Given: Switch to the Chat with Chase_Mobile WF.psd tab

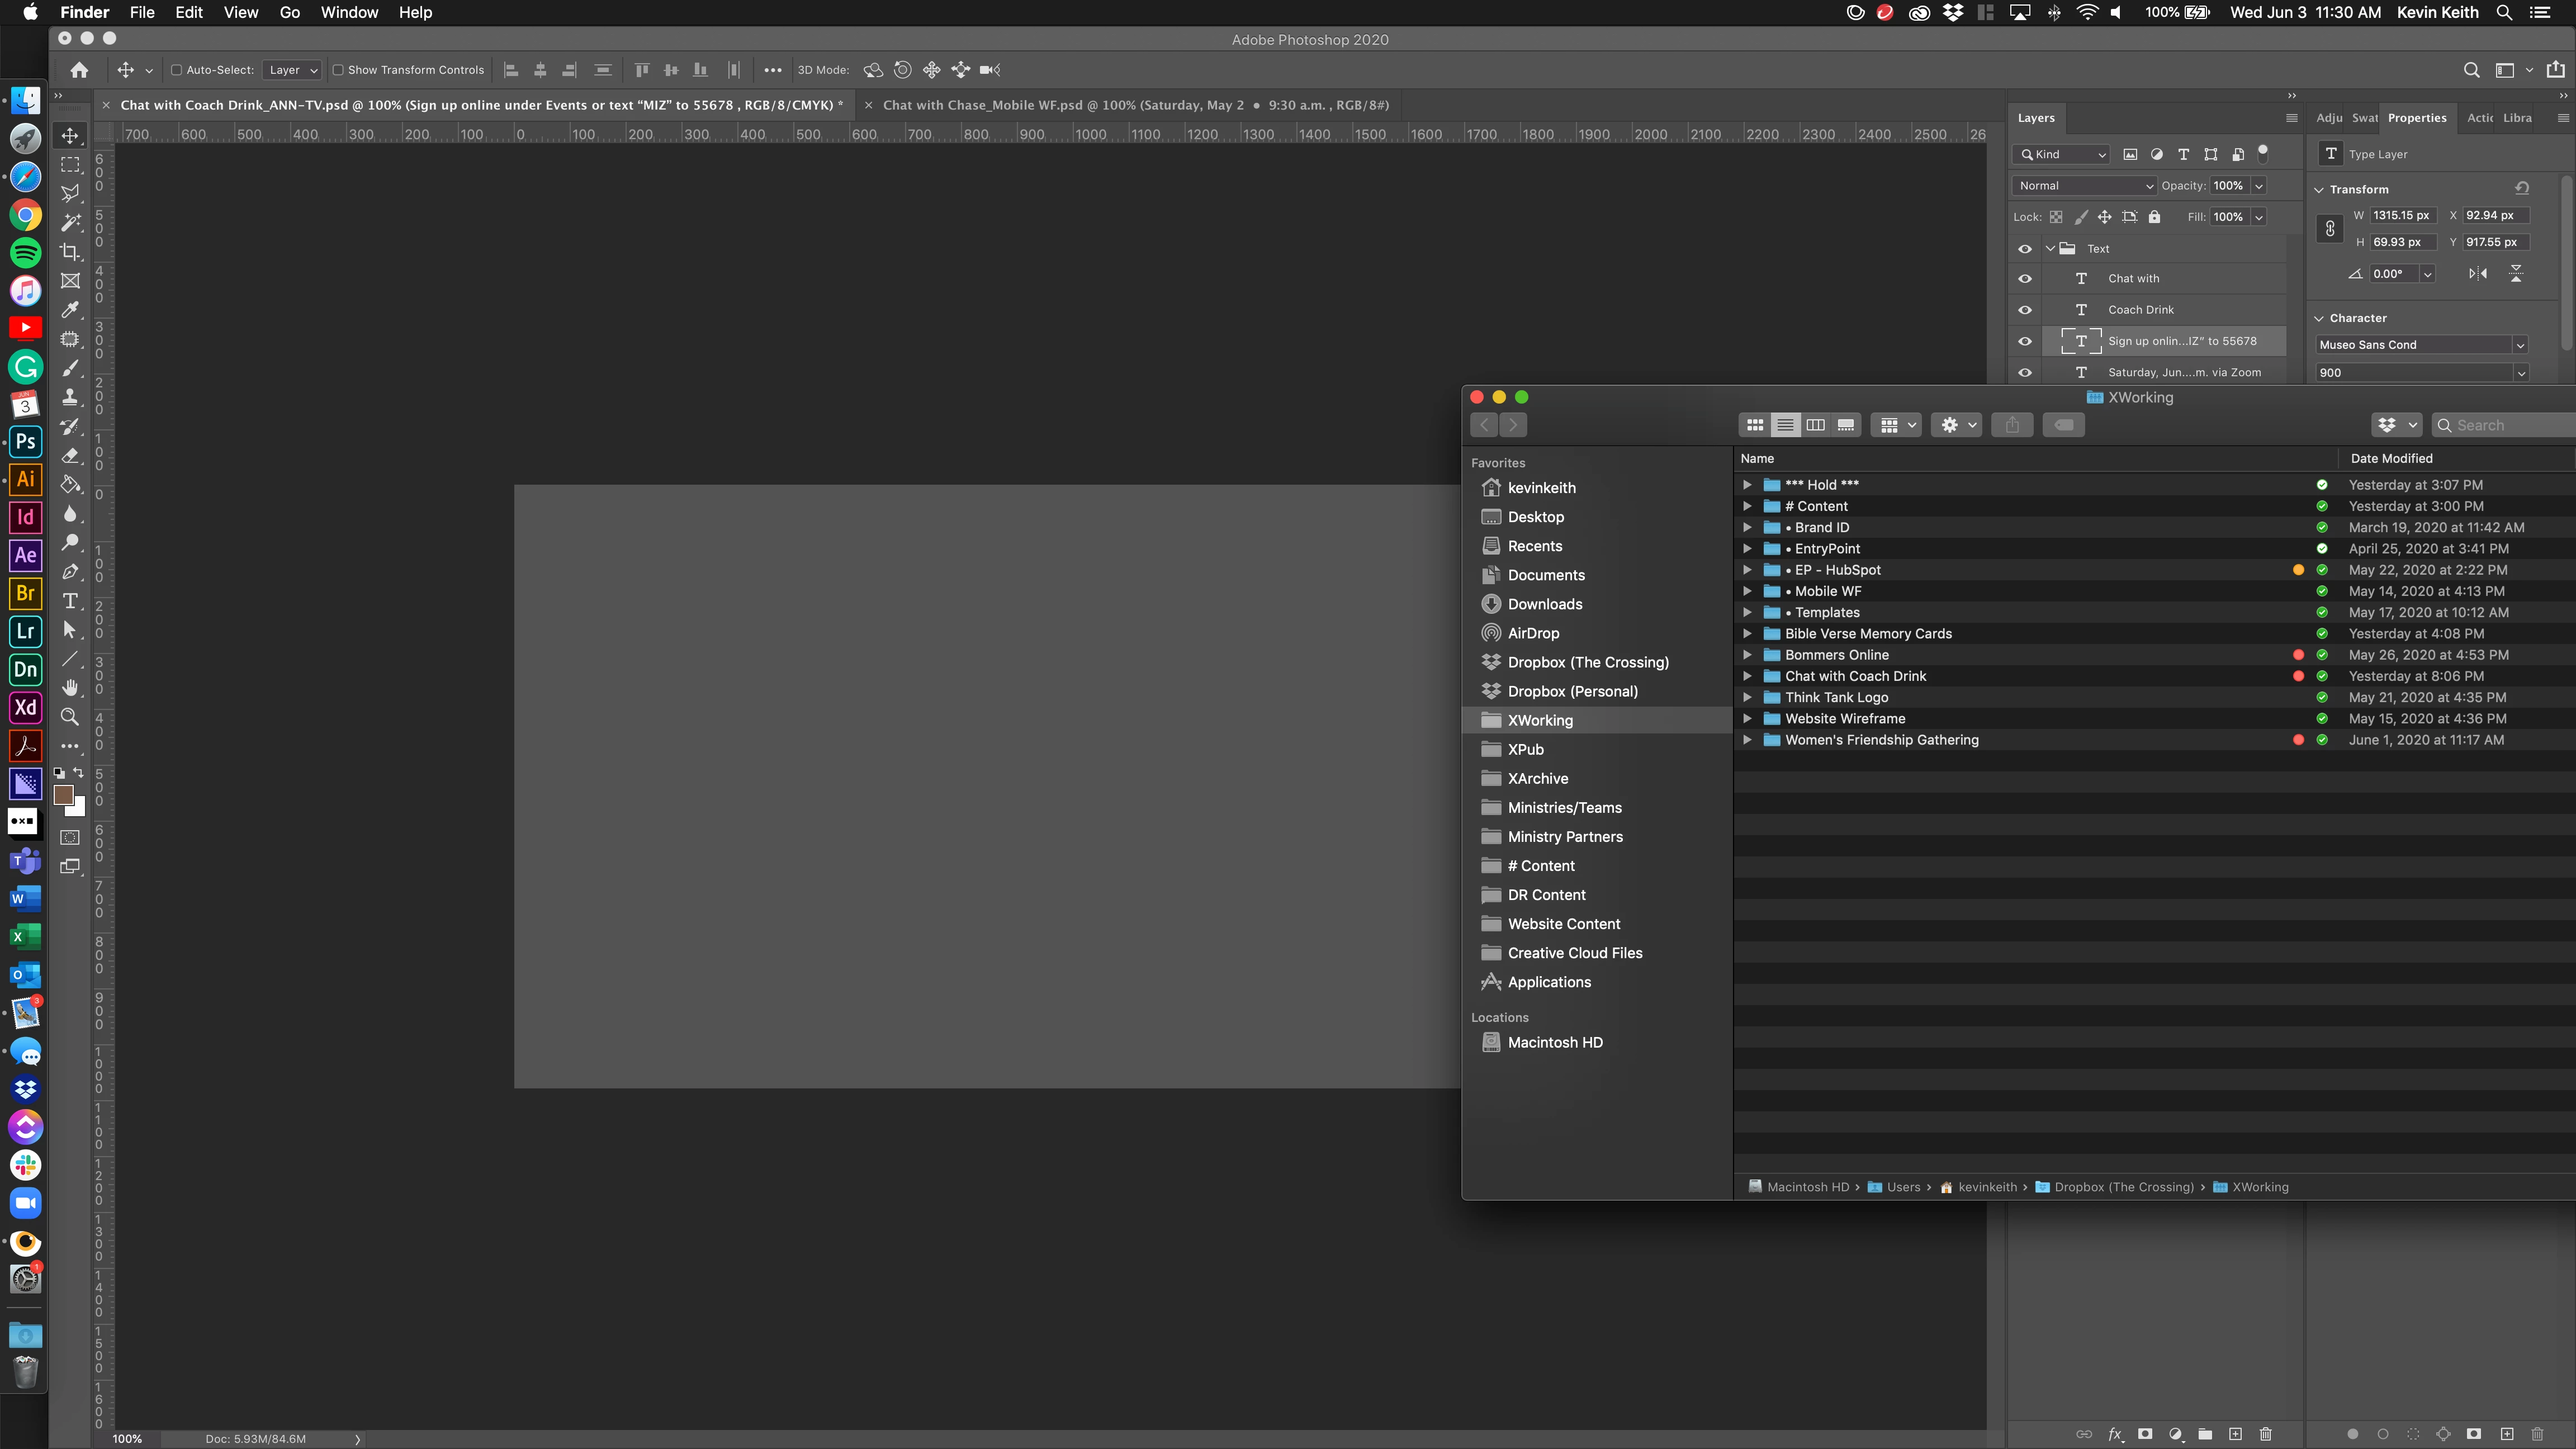Looking at the screenshot, I should pos(1134,105).
